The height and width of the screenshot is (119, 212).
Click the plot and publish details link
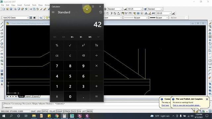[x=186, y=105]
